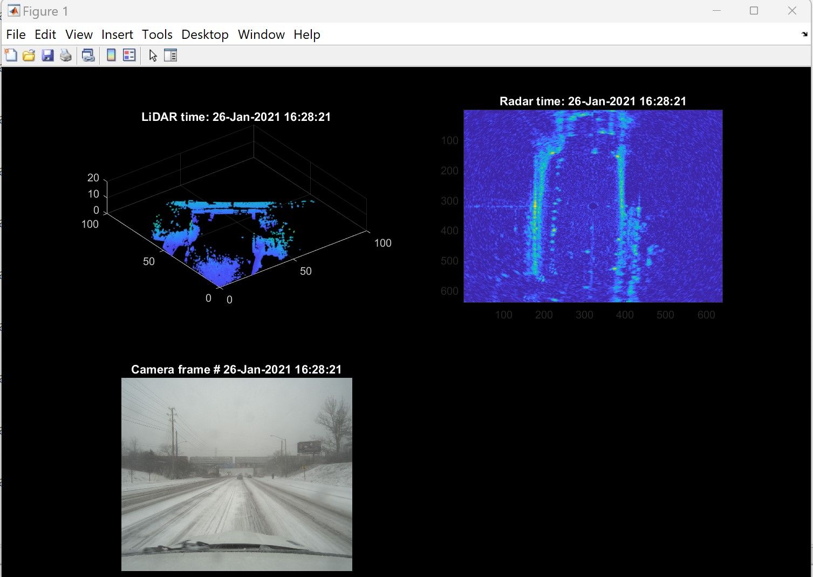Toggle the Insert Colorbar tool
813x577 pixels.
point(111,55)
